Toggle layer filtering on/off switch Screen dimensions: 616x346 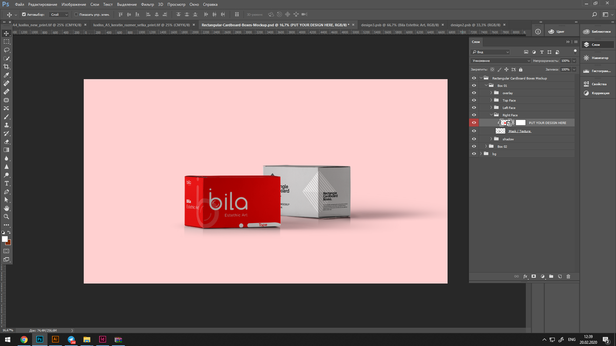[574, 51]
